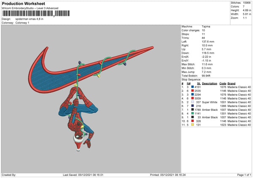Click Spider-Man's Santa hat in the design

(78, 143)
